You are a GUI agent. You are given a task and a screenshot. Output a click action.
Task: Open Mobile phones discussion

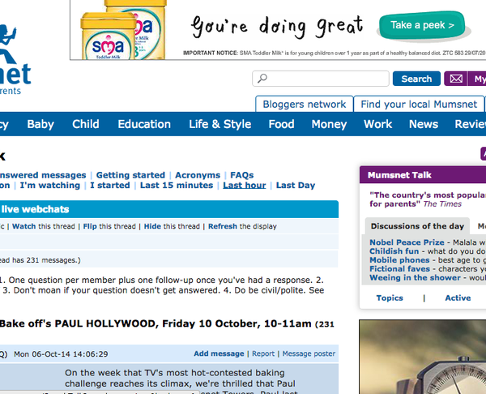tap(399, 260)
